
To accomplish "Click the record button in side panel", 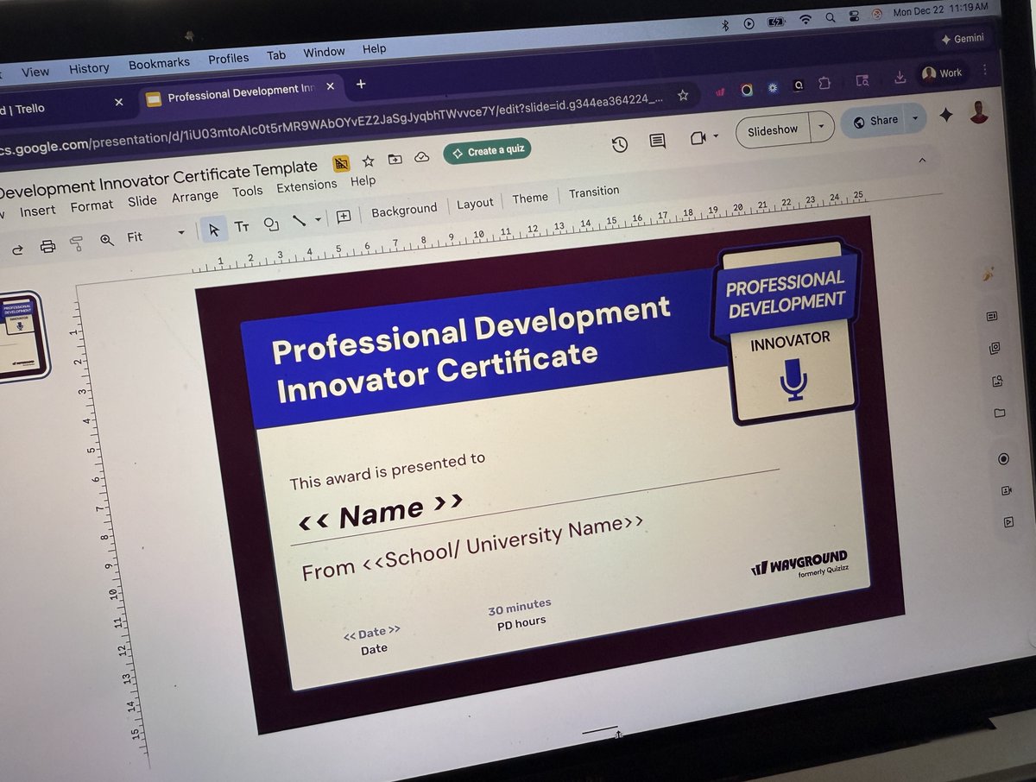I will [1003, 459].
